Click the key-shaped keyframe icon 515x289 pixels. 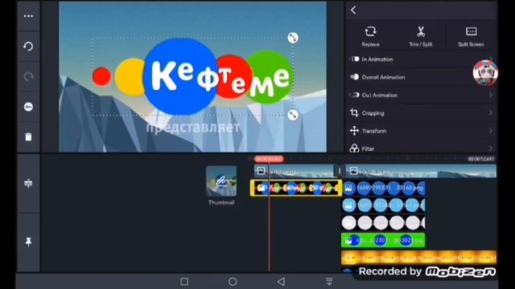tap(29, 107)
